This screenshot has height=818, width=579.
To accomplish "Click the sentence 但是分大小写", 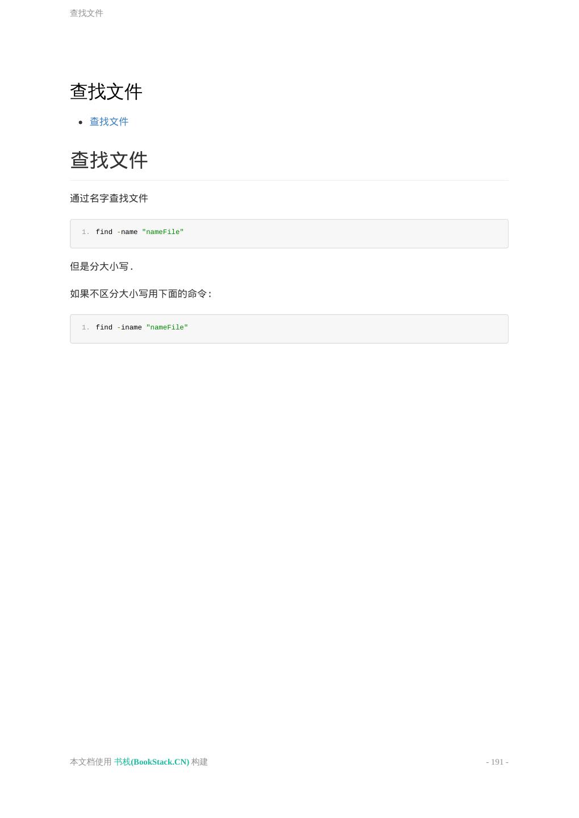I will pos(102,266).
